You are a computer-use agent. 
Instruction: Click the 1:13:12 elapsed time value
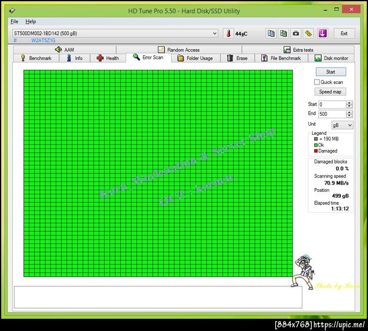point(340,208)
